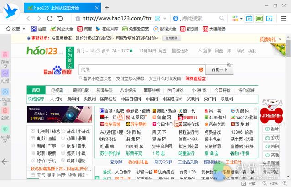The image size is (291, 187).
Task: Open the 淘宝 bookmark
Action: (x=84, y=29)
